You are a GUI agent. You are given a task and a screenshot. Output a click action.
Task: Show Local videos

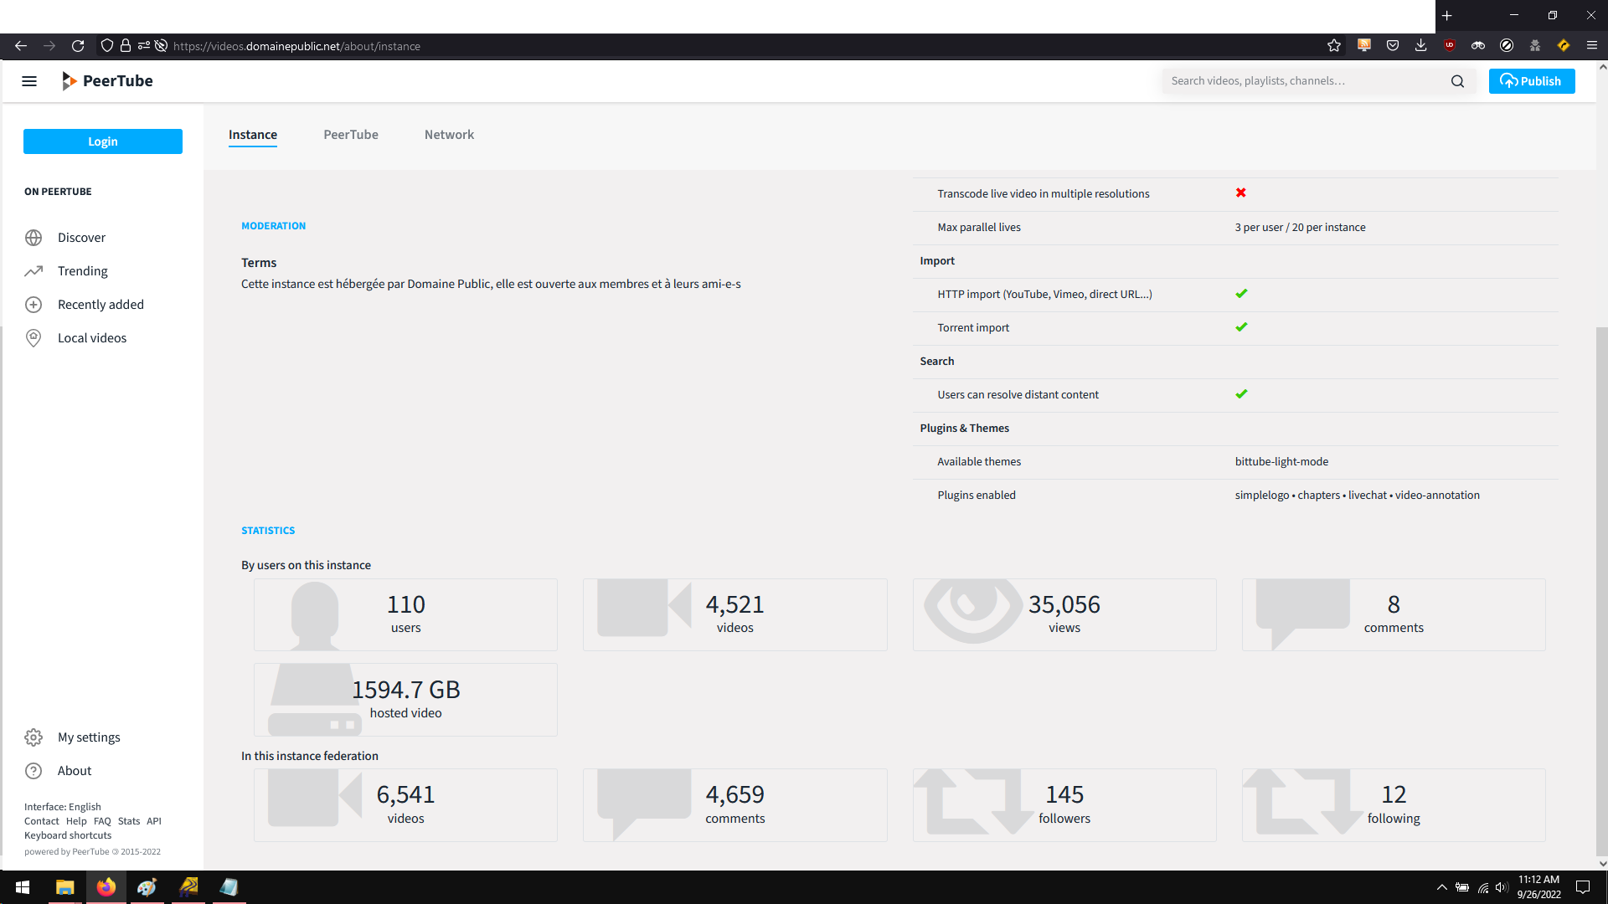tap(92, 337)
